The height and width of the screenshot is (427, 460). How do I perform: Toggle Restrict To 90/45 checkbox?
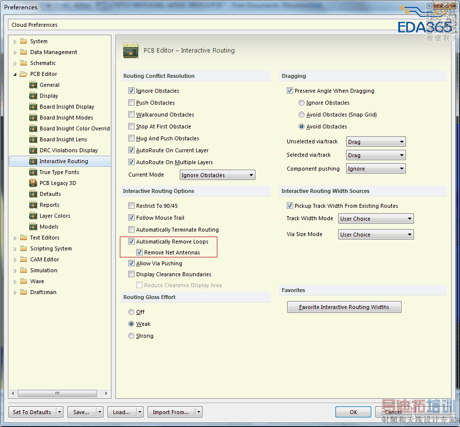pyautogui.click(x=131, y=206)
